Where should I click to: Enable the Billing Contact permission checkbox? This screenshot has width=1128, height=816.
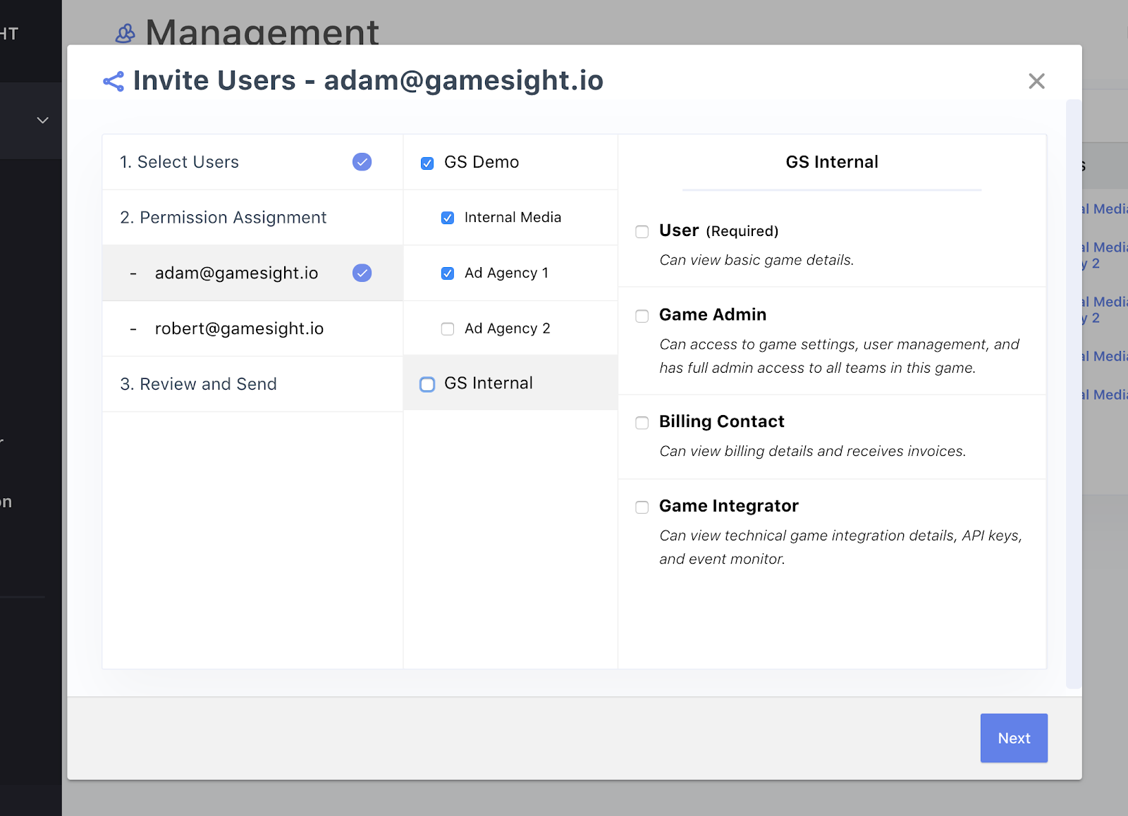(x=642, y=423)
